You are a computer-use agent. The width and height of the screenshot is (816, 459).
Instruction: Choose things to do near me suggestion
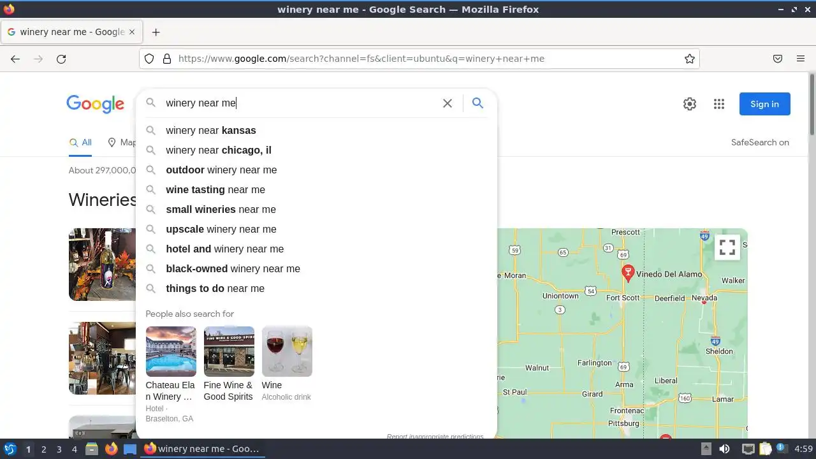[x=316, y=288]
